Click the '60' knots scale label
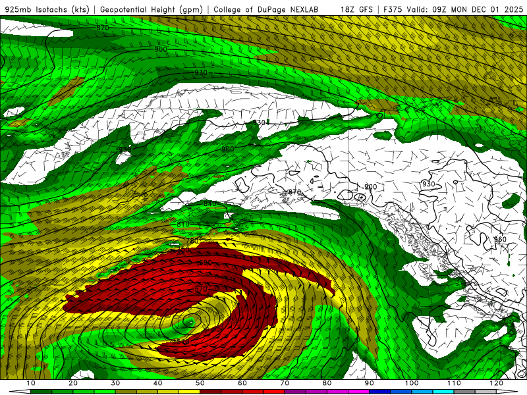 point(242,383)
